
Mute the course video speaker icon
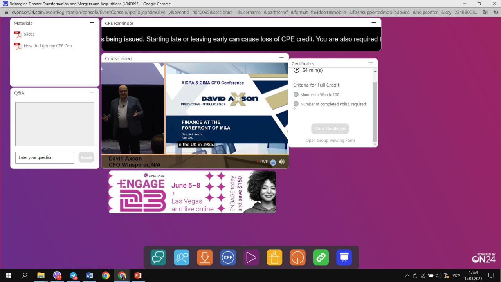[281, 162]
